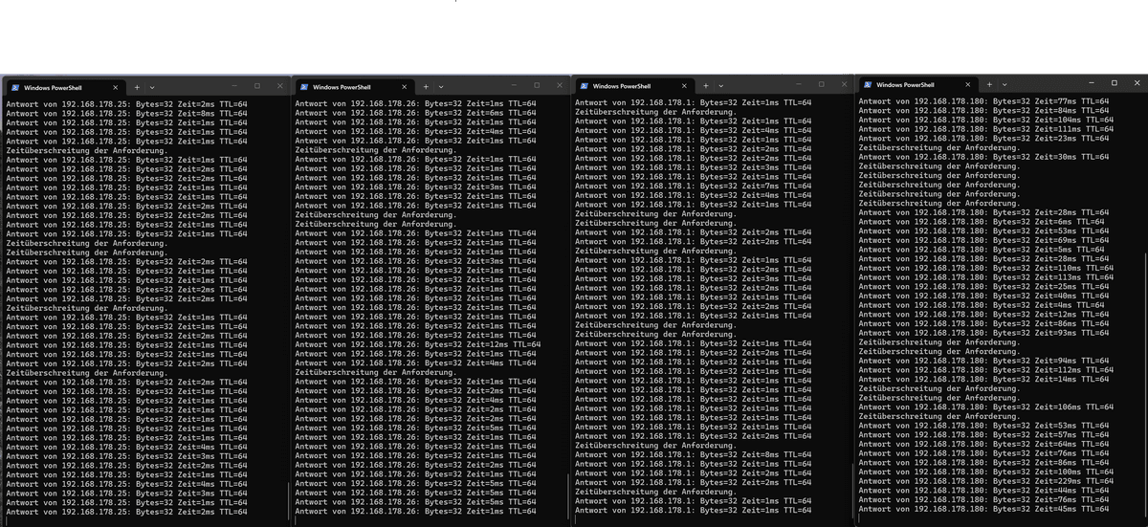Click the Zeit=69ms reply line from 192.168.178.180

coord(983,240)
